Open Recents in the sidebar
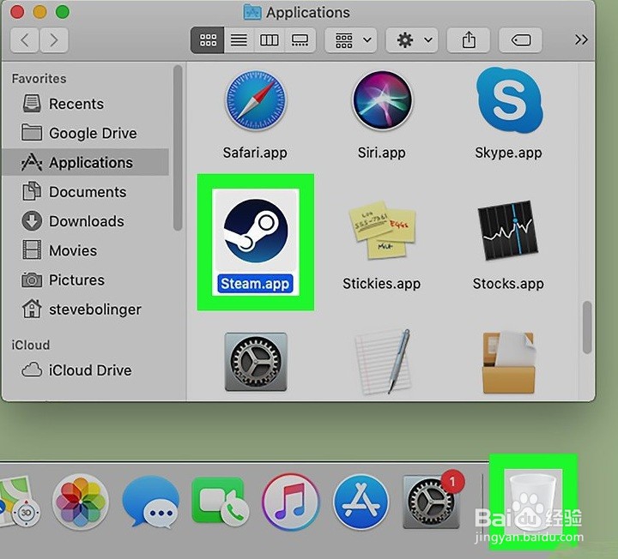 (x=86, y=104)
